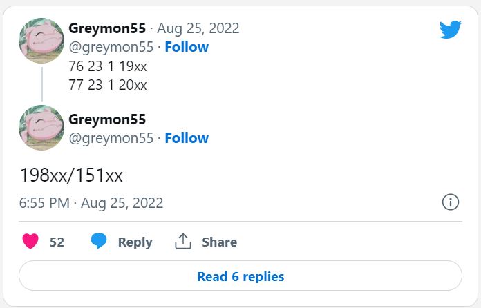481x308 pixels.
Task: Follow greymon55 from the main tweet
Action: (187, 138)
